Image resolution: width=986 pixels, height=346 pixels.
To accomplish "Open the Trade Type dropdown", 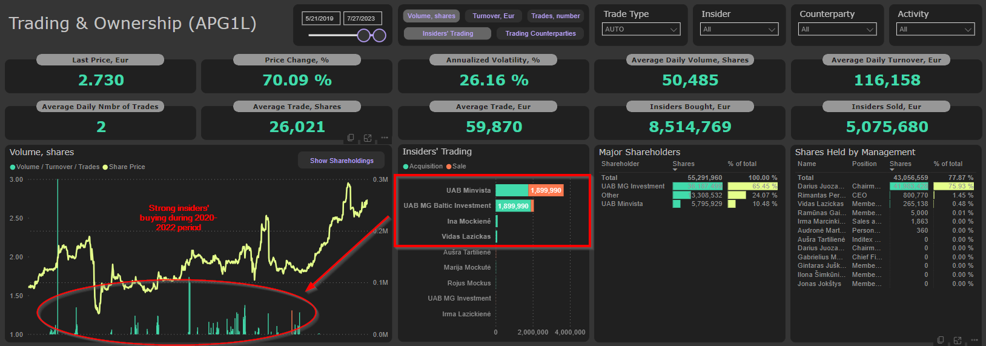I will click(641, 29).
